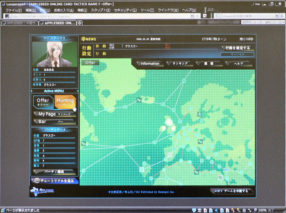Open the address bar history dropdown
The image size is (286, 213).
coord(192,16)
